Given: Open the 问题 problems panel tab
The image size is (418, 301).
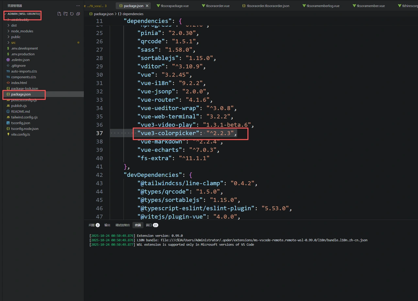Looking at the screenshot, I should tap(94, 225).
